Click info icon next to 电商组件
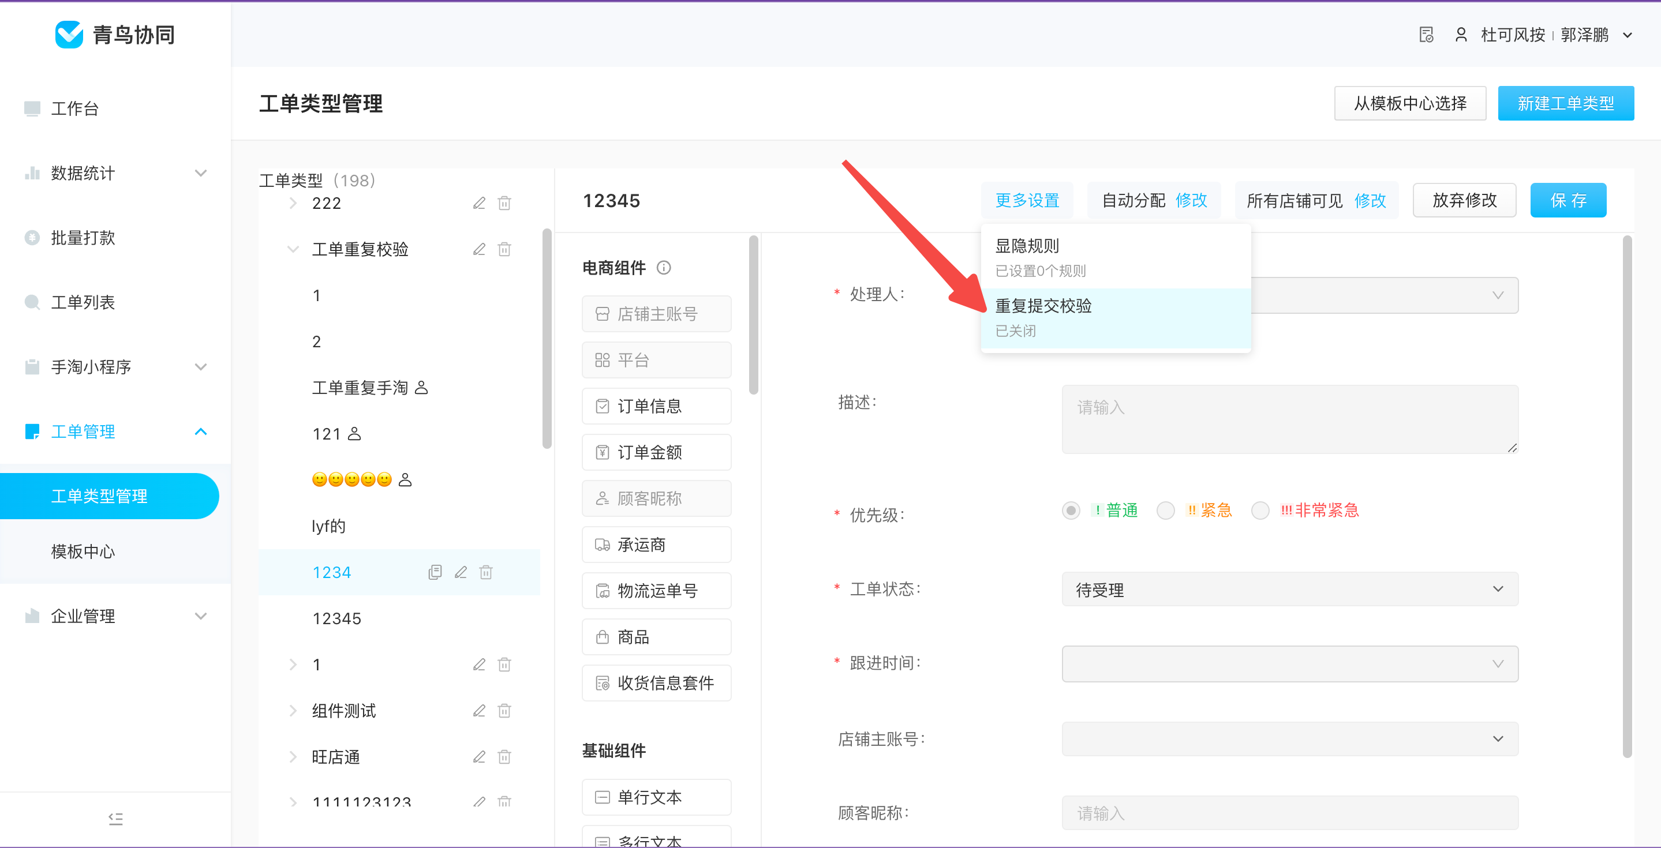 point(664,268)
